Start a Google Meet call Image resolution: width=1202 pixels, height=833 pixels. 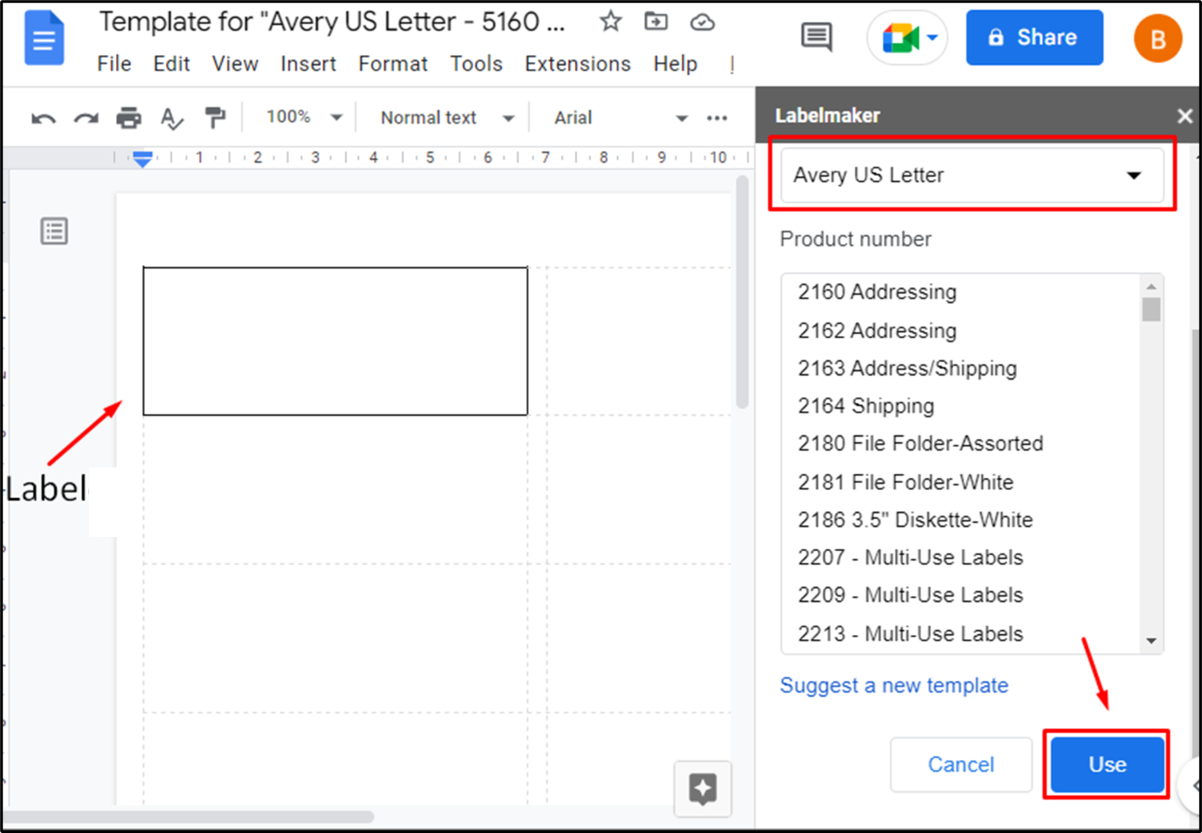click(x=901, y=38)
